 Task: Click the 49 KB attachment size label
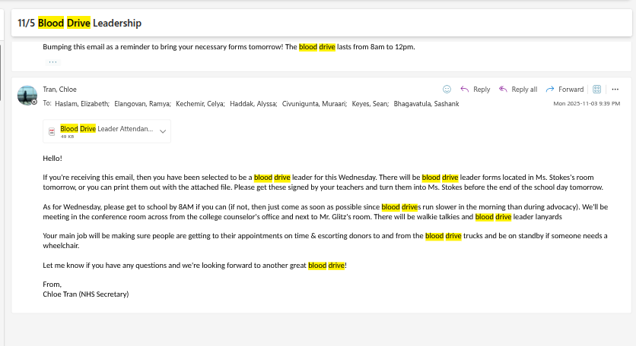click(x=68, y=137)
